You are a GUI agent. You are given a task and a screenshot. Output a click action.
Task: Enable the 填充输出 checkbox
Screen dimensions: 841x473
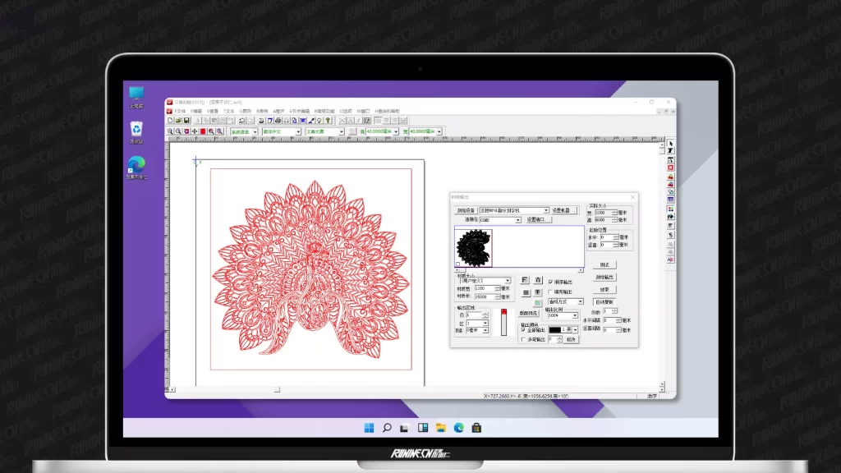coord(550,292)
